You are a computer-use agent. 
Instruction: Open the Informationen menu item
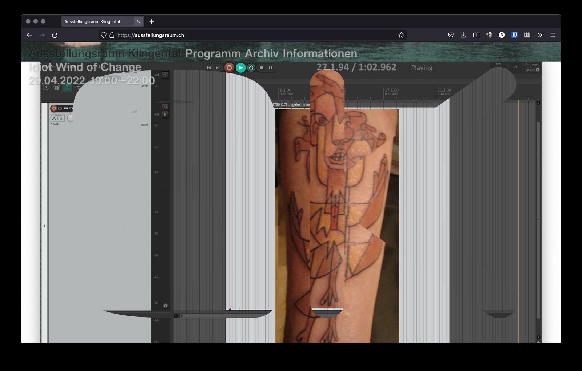click(x=320, y=53)
